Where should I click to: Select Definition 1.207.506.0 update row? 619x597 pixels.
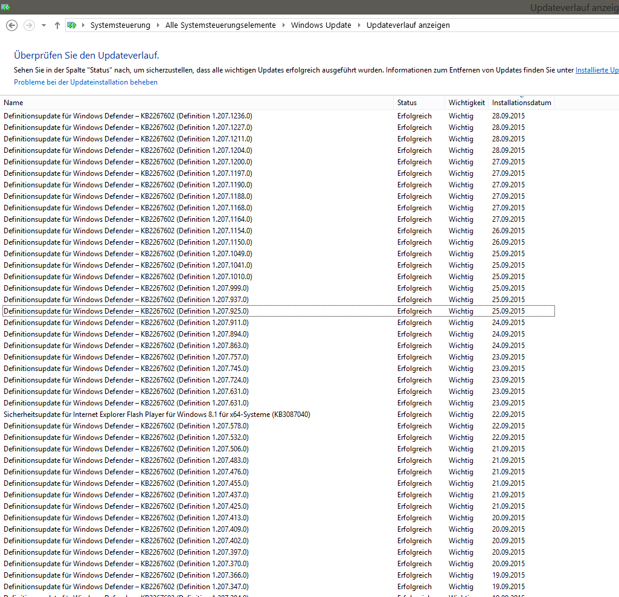pyautogui.click(x=278, y=449)
